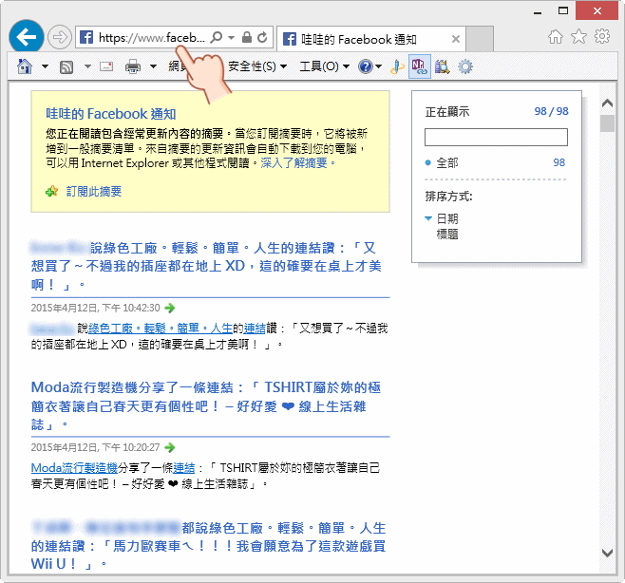Click the 訂閱此摘要 link
Screen dimensions: 625x583
(x=94, y=192)
